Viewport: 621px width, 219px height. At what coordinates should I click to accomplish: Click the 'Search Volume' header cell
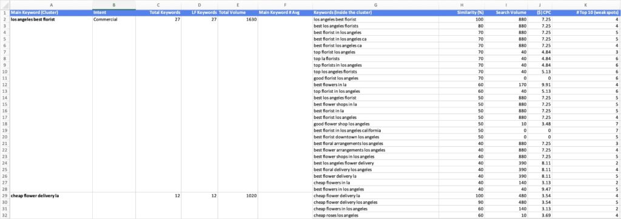[506, 13]
